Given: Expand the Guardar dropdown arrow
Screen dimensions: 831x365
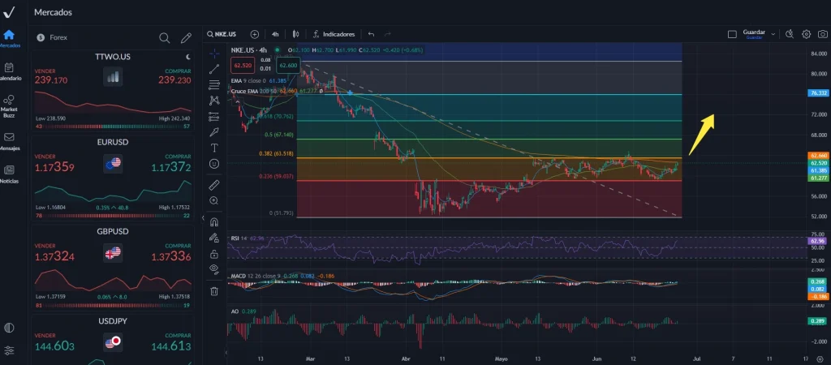Looking at the screenshot, I should tap(773, 34).
